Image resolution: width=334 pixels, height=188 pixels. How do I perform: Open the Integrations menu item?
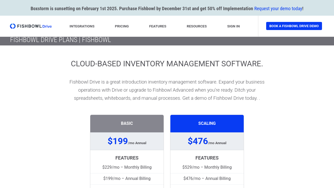click(82, 26)
